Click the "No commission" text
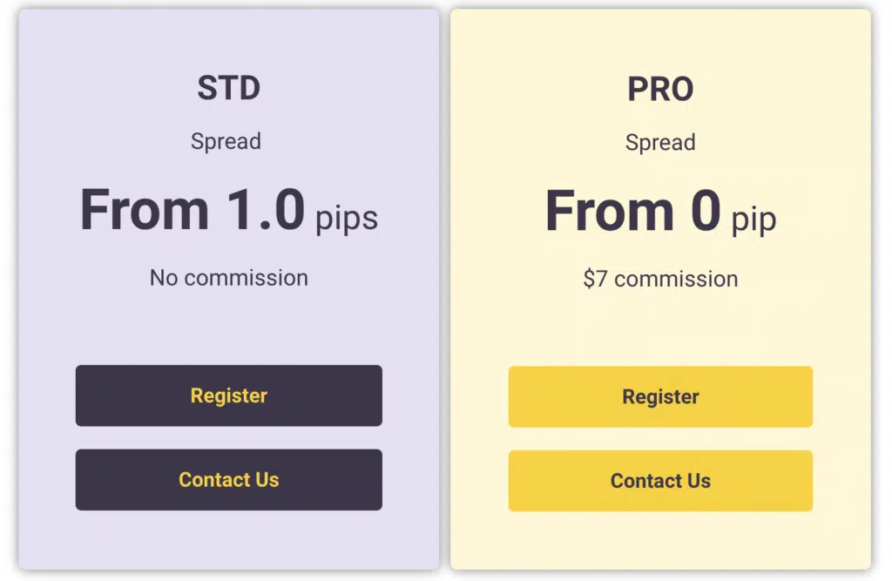The image size is (892, 581). pyautogui.click(x=228, y=278)
